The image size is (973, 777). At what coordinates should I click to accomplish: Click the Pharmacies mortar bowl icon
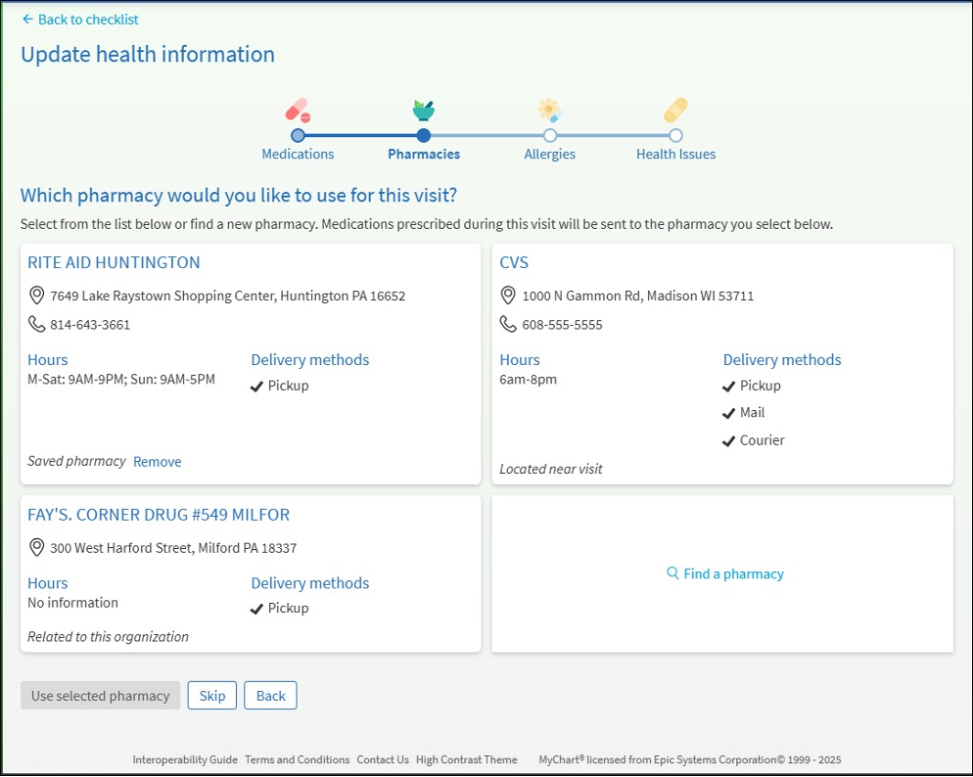(423, 110)
